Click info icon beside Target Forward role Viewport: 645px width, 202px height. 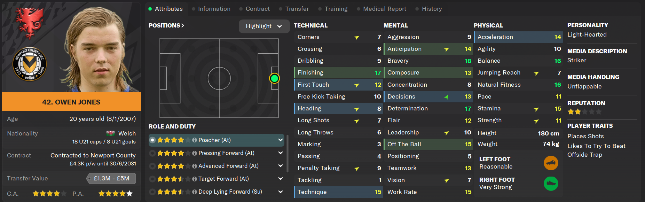click(195, 179)
